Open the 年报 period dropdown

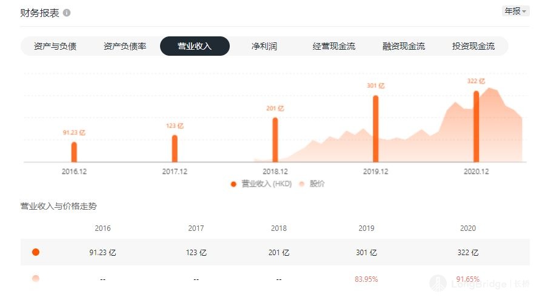tap(515, 11)
